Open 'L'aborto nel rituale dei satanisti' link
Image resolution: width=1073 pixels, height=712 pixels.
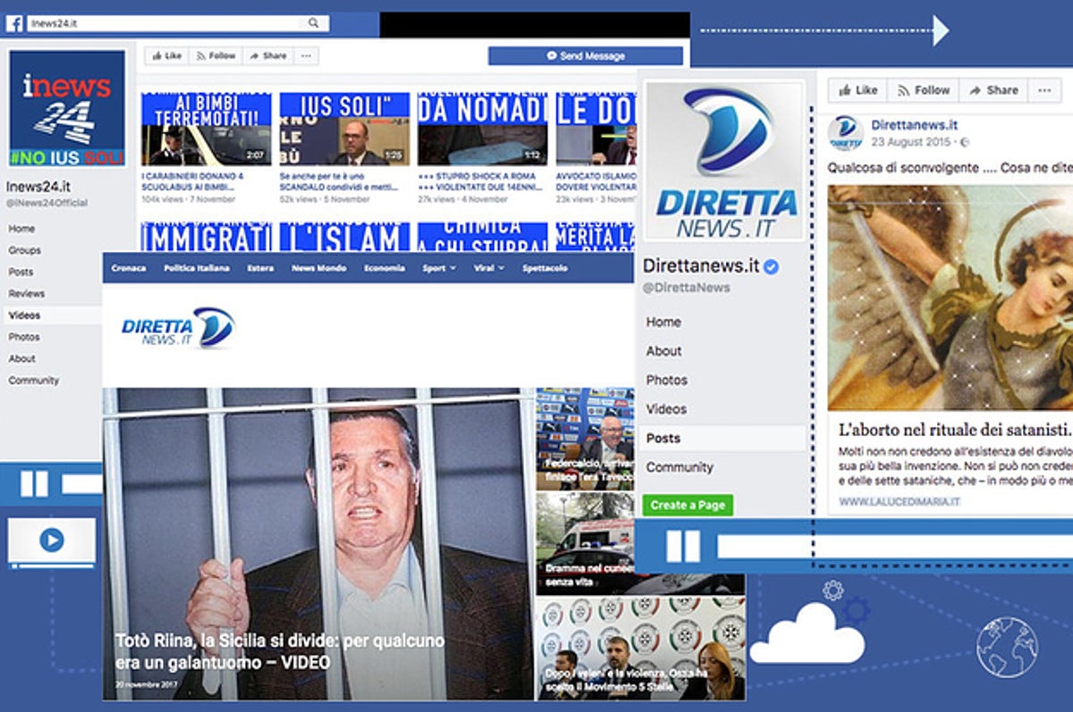955,429
